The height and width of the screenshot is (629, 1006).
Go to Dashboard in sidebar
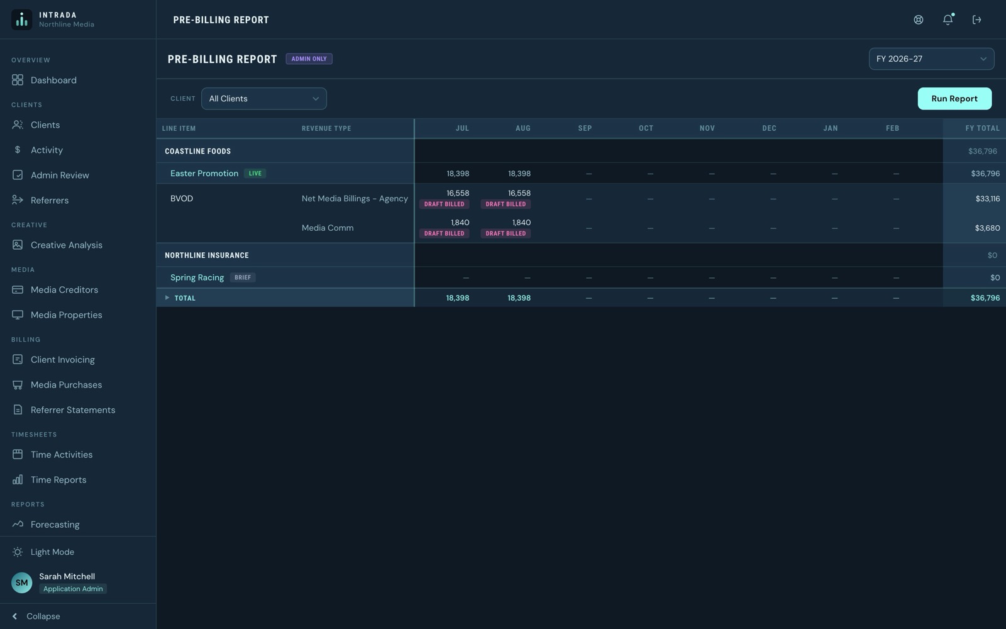[53, 80]
